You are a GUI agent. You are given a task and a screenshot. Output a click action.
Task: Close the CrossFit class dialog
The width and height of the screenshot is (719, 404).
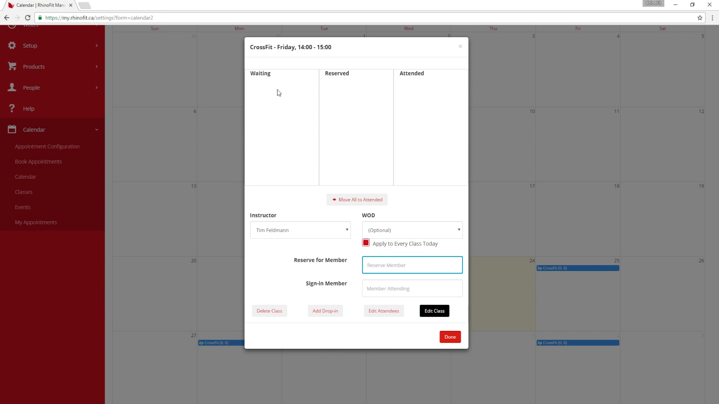tap(460, 46)
